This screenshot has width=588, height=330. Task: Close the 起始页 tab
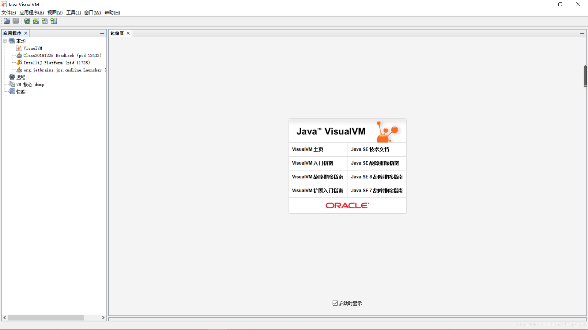coord(128,33)
